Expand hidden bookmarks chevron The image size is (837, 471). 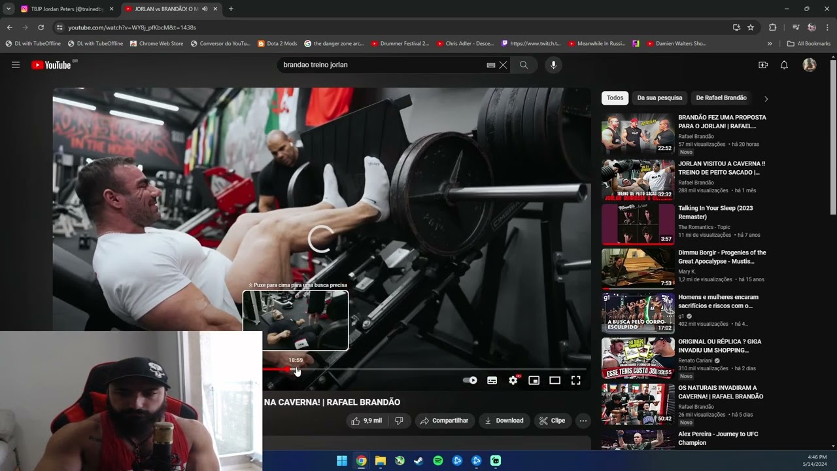(x=770, y=44)
